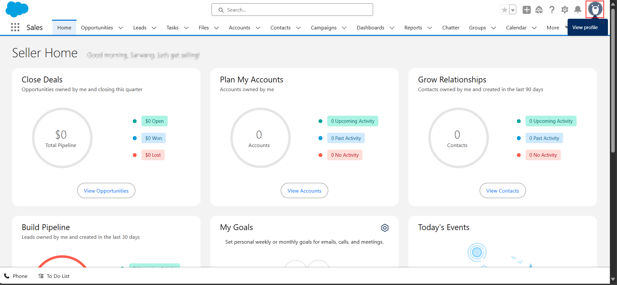Click the View Accounts button
Image resolution: width=617 pixels, height=285 pixels.
click(304, 191)
